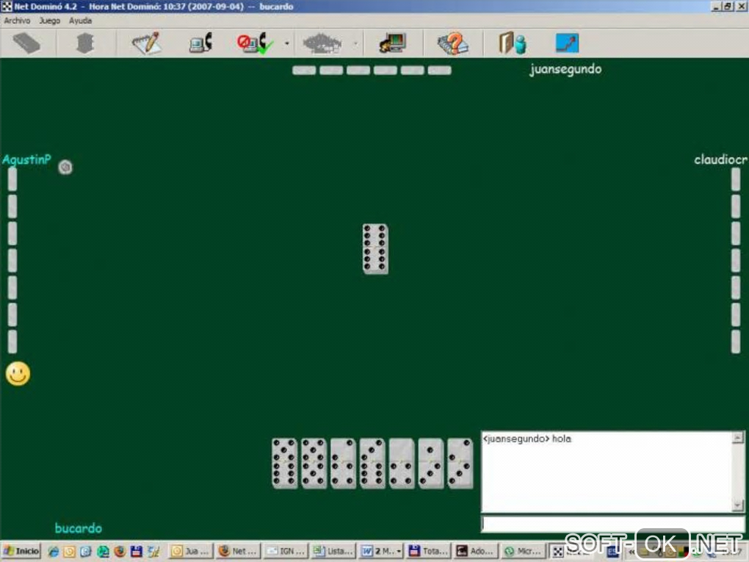This screenshot has height=562, width=749.
Task: Click the door and person exit icon
Action: point(513,43)
